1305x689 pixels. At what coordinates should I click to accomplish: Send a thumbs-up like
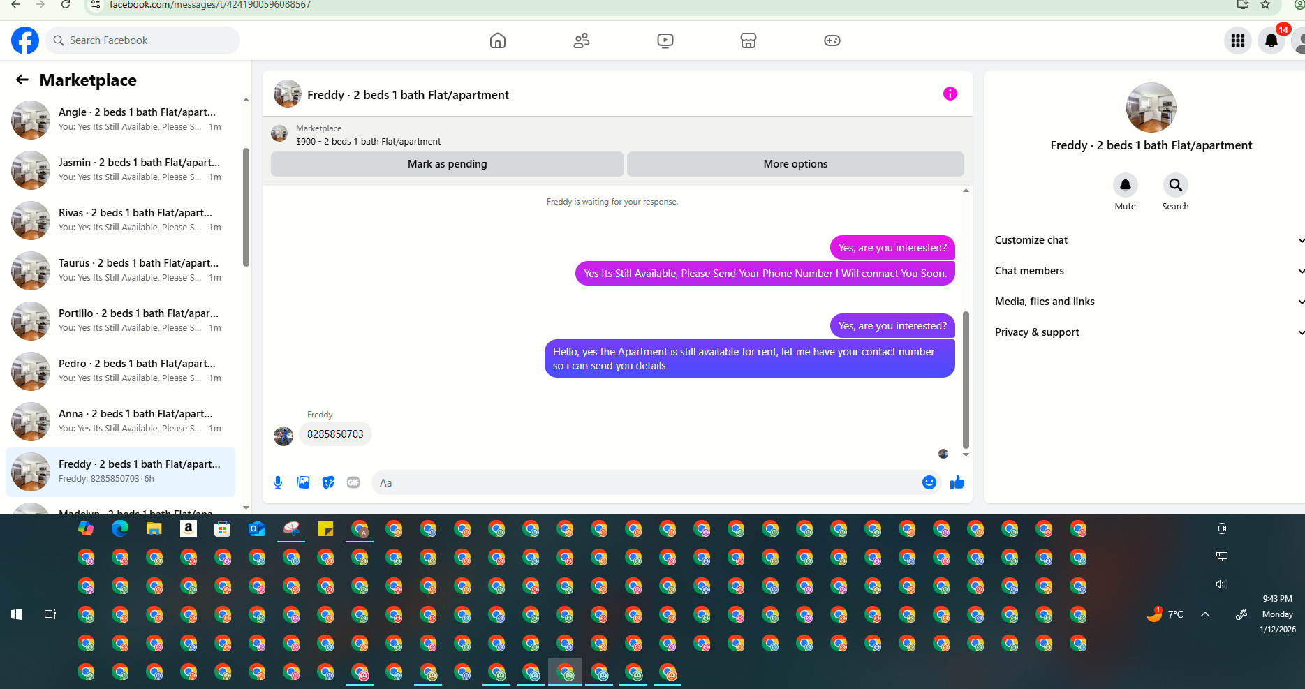[957, 482]
